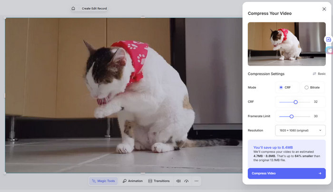
Task: Click the Magic Tools sparkle icon
Action: click(x=94, y=181)
